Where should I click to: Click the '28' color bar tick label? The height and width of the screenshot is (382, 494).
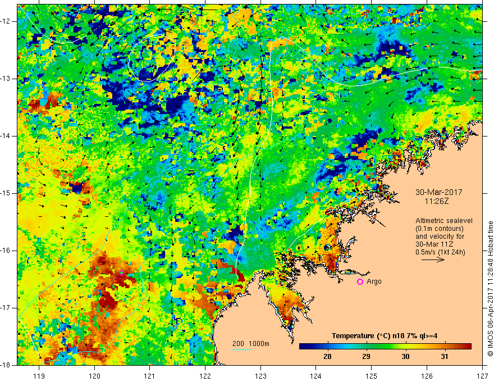[327, 357]
